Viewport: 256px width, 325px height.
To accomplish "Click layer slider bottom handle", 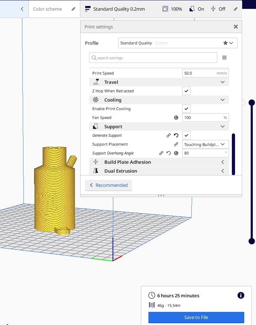I will [x=252, y=241].
